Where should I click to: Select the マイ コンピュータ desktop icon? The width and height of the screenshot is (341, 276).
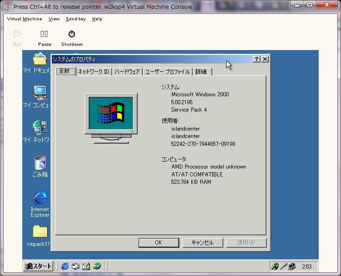tap(40, 93)
